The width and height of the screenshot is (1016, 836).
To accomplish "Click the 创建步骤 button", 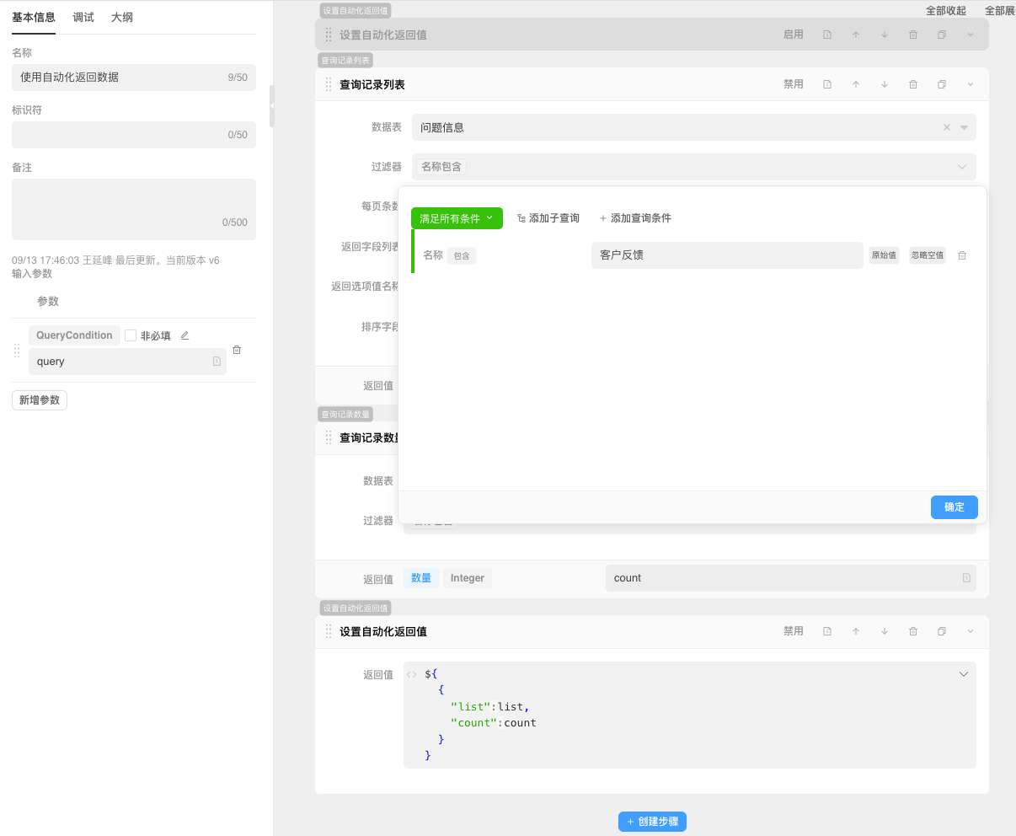I will tap(652, 822).
